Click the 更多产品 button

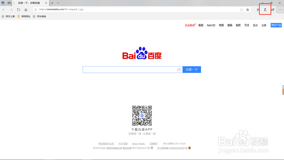tap(276, 25)
